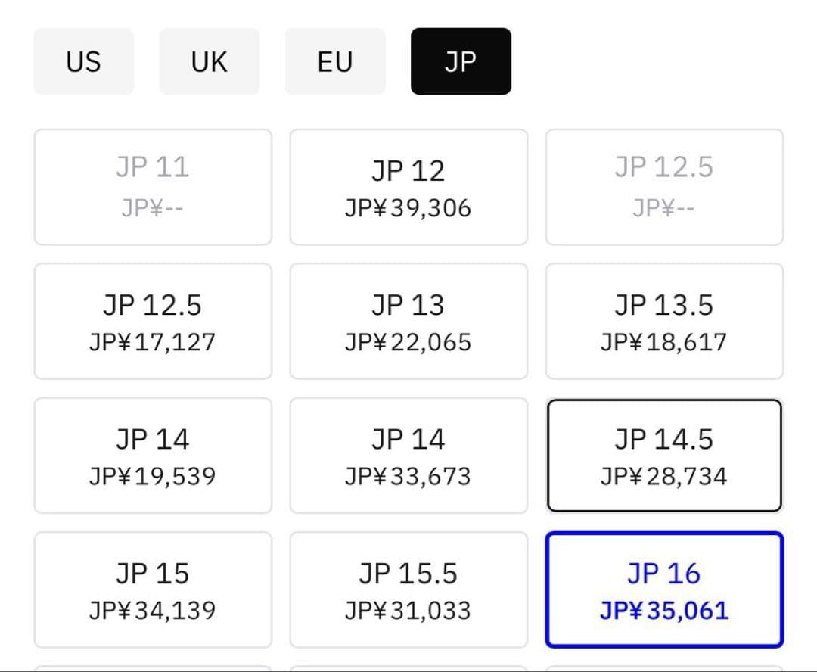This screenshot has height=672, width=817.
Task: Pick JP 12.5 priced at JP¥17,127
Action: point(153,321)
